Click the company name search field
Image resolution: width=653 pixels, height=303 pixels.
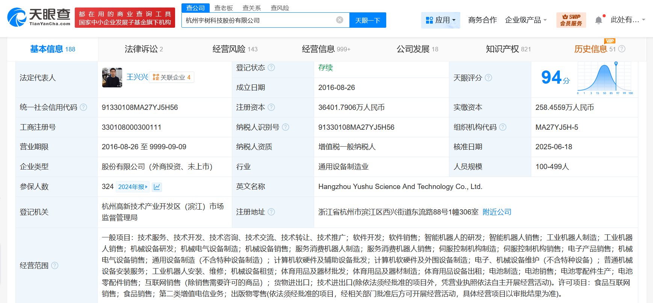pyautogui.click(x=259, y=20)
